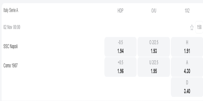The width and height of the screenshot is (203, 101).
Task: Pick Under 2/2.5 goals at 1.95
Action: click(154, 67)
